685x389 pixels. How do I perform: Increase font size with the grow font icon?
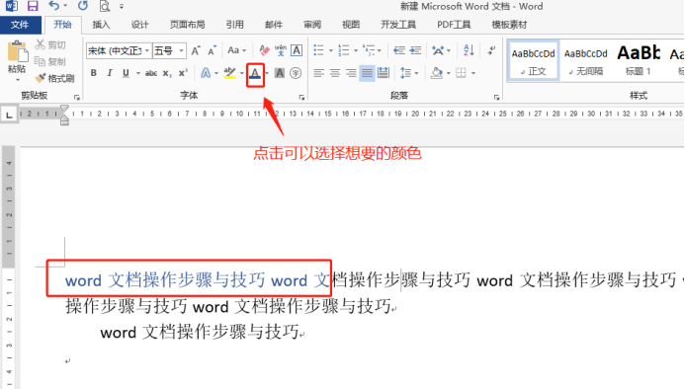pos(196,50)
